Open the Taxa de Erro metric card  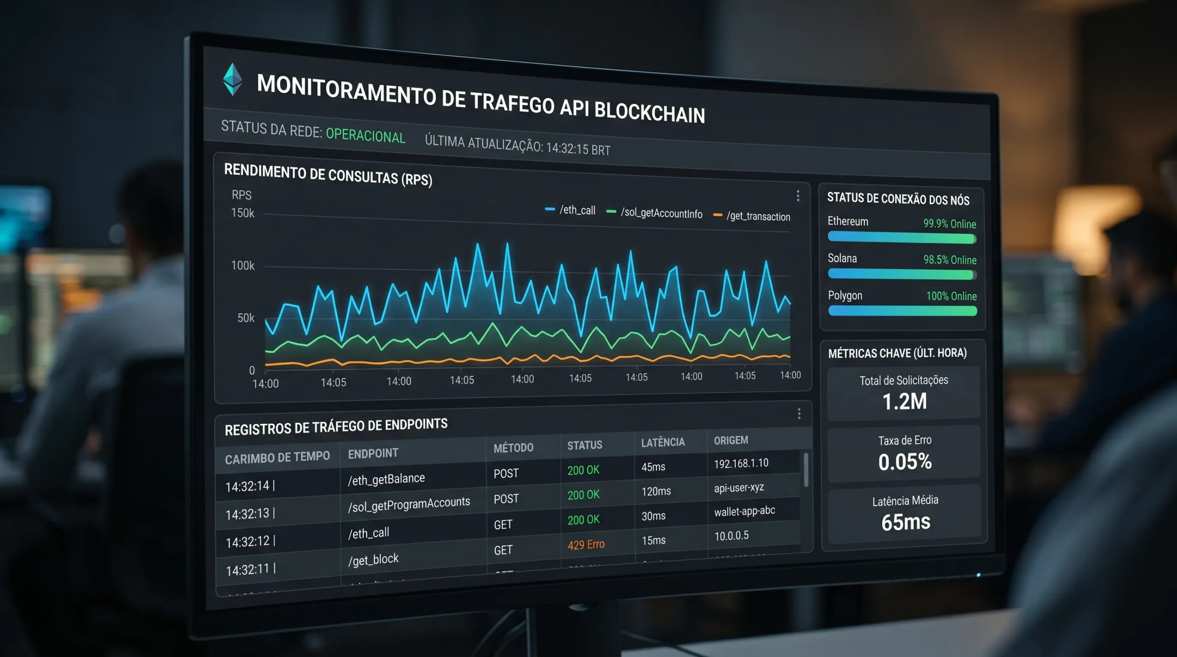click(904, 453)
